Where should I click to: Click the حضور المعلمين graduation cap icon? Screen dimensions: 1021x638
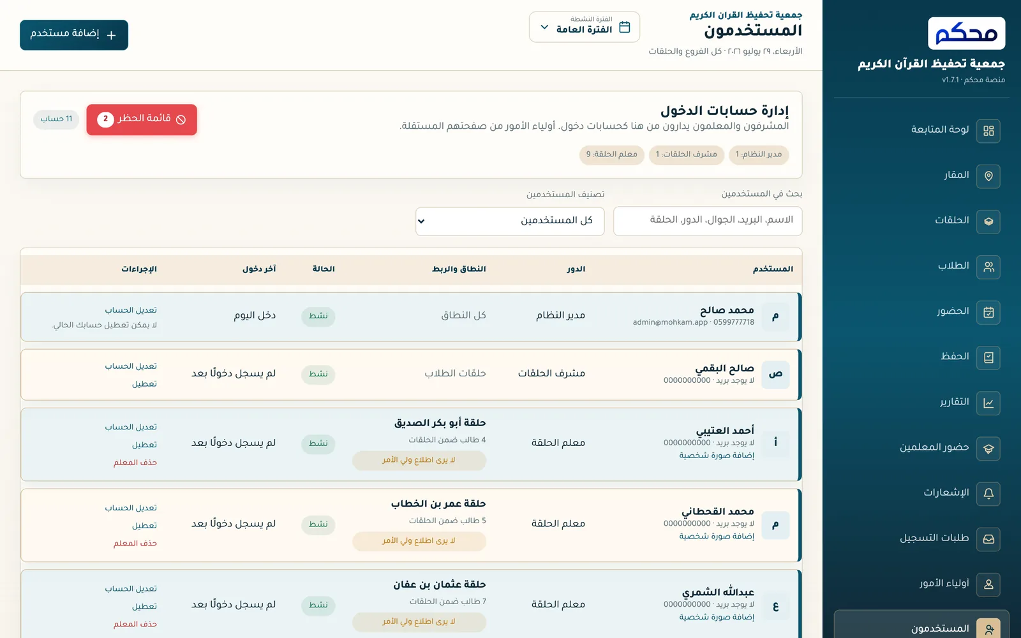pos(988,449)
